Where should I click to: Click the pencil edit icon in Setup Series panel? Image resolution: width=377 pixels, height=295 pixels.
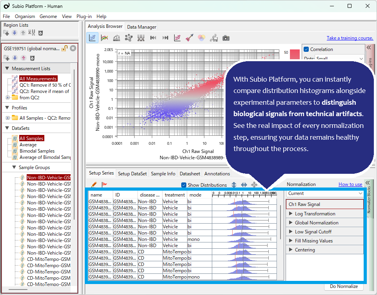(x=94, y=184)
